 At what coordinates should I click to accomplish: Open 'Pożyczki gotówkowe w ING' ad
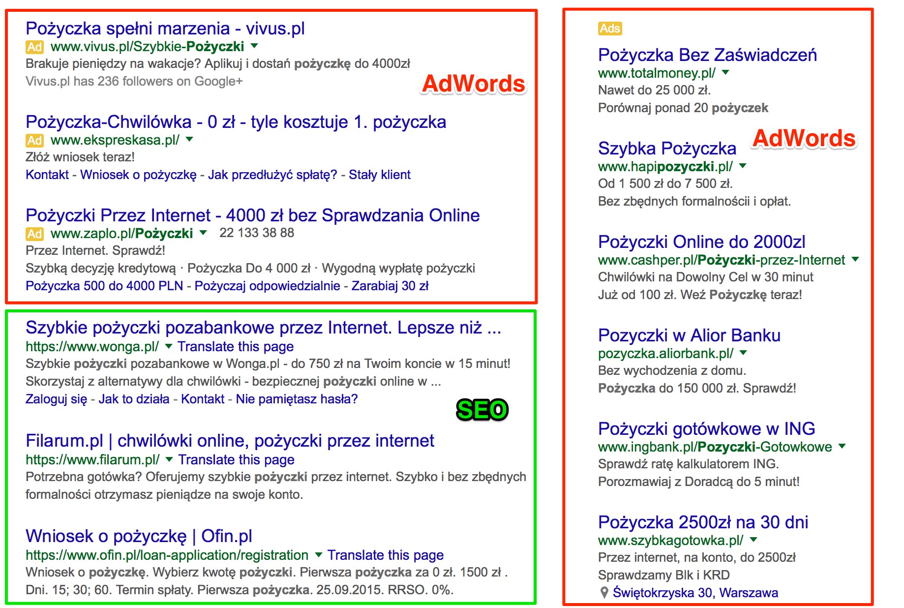[706, 429]
